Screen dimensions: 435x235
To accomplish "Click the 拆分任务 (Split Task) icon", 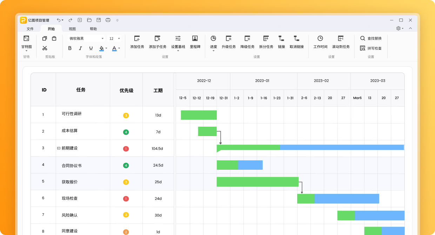I will (x=266, y=40).
